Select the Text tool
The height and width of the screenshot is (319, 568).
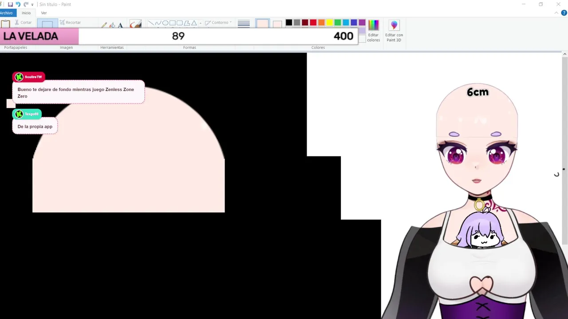tap(120, 25)
